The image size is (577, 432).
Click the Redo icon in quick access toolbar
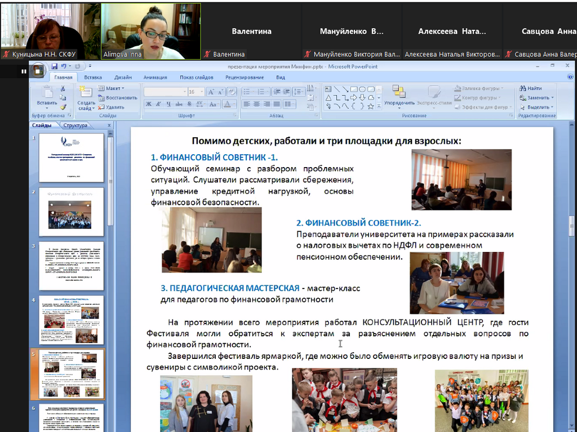77,66
